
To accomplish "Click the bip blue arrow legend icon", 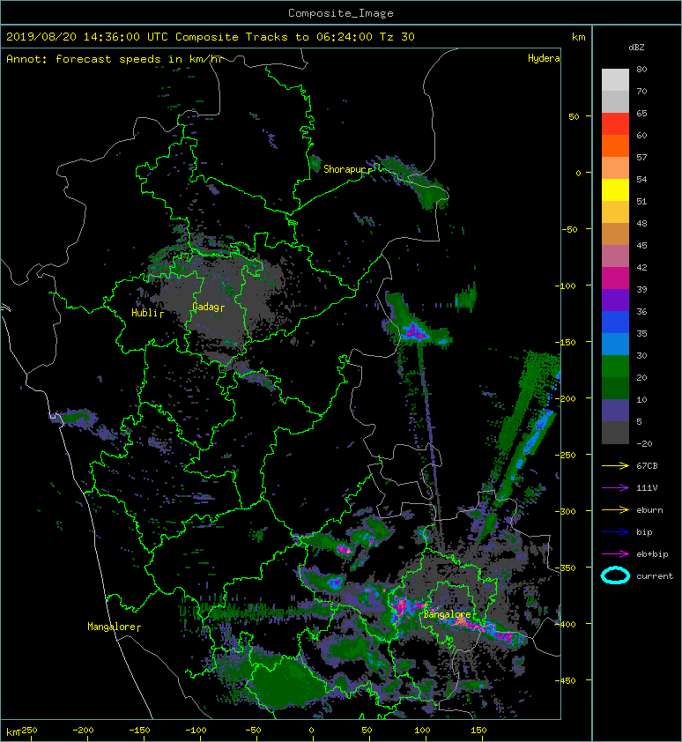I will (x=615, y=532).
